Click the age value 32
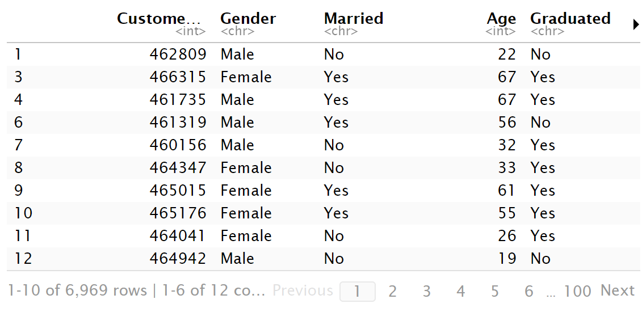The width and height of the screenshot is (642, 316). click(507, 145)
